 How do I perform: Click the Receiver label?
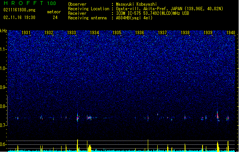[77, 13]
